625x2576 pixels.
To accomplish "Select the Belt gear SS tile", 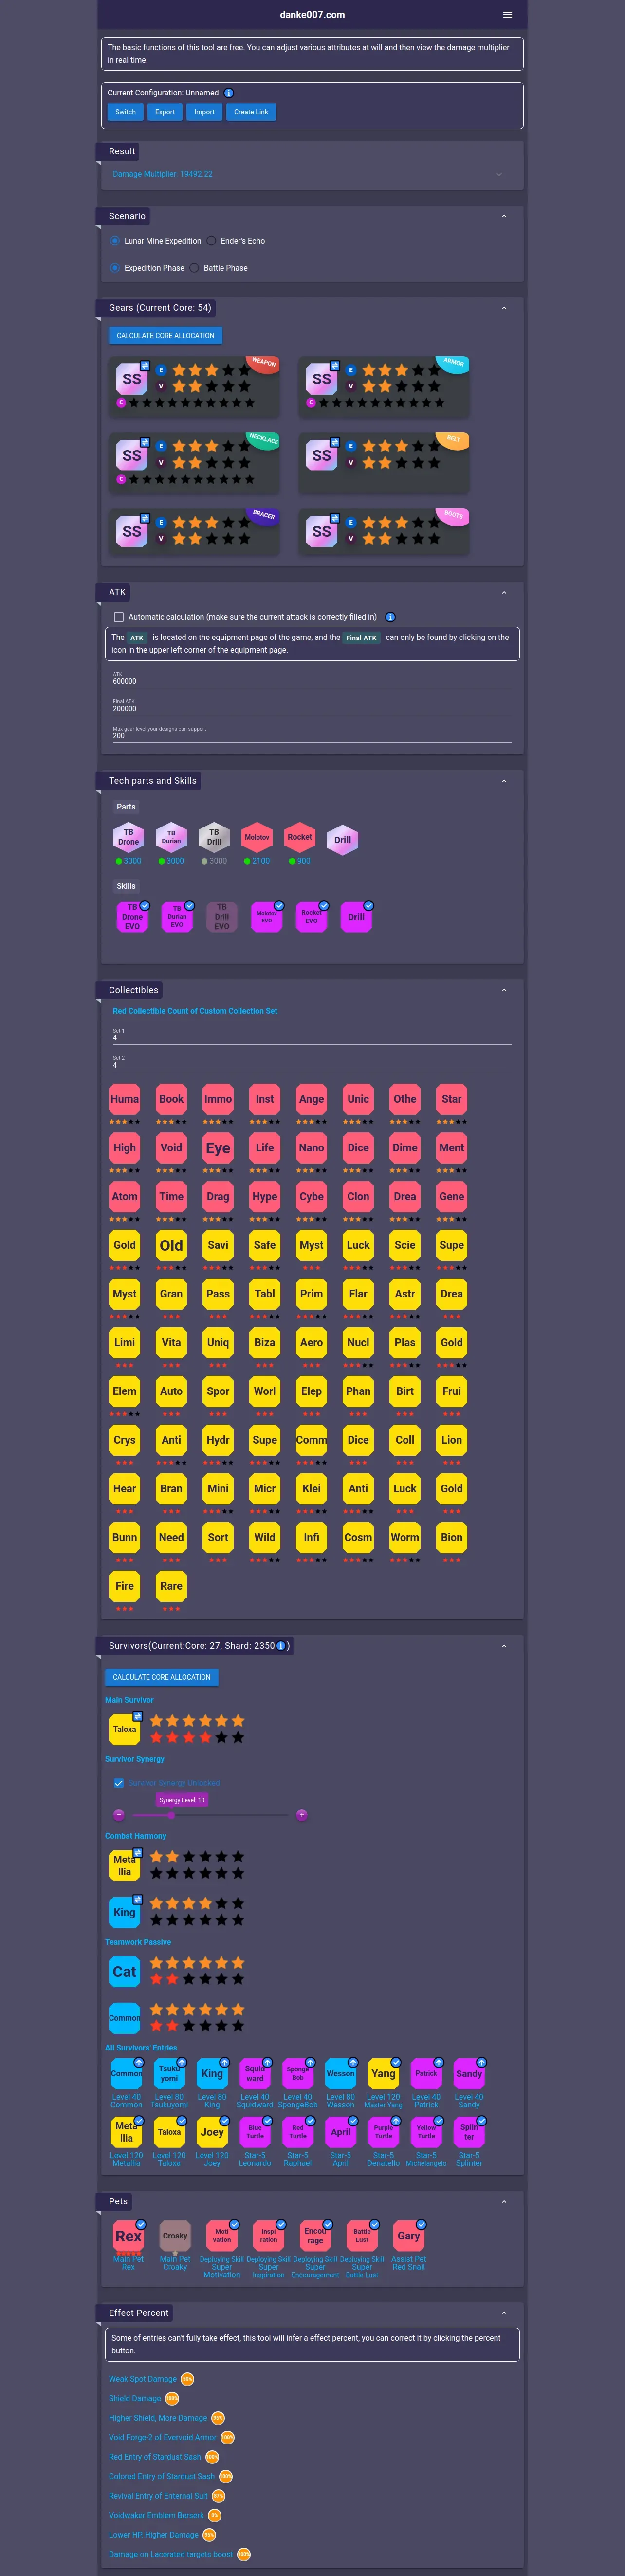I will [x=321, y=455].
